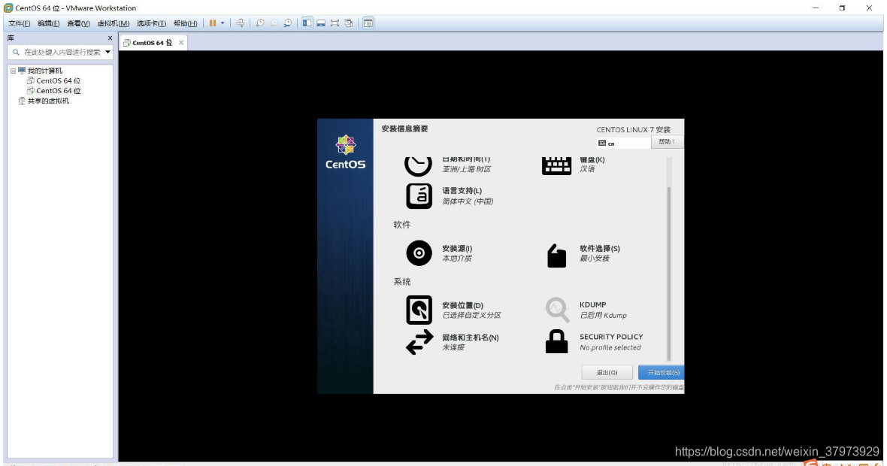The width and height of the screenshot is (887, 466).
Task: Click the No profile selected text
Action: [x=610, y=347]
